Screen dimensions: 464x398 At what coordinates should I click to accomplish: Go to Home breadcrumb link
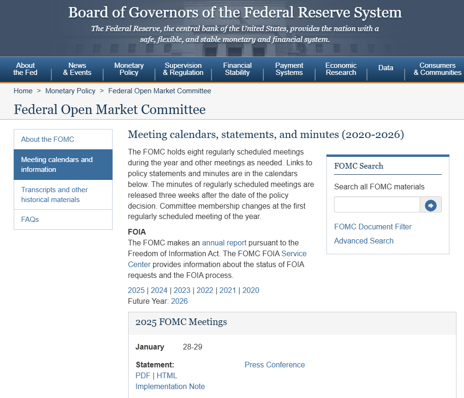(x=23, y=91)
